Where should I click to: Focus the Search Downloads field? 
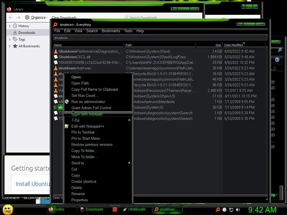163,17
